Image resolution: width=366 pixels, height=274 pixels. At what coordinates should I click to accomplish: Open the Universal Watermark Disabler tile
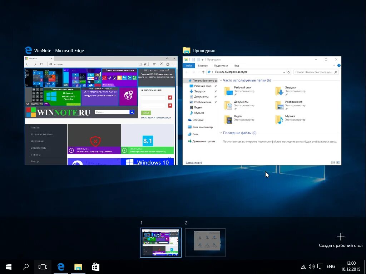(x=62, y=96)
